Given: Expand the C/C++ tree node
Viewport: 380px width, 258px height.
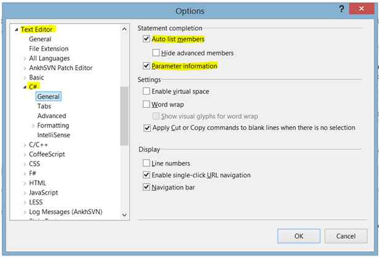Looking at the screenshot, I should coord(25,145).
